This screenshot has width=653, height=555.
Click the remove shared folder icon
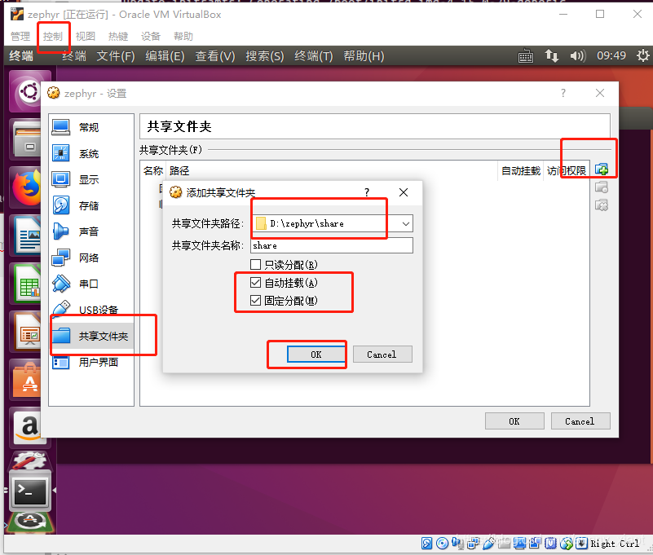(602, 205)
